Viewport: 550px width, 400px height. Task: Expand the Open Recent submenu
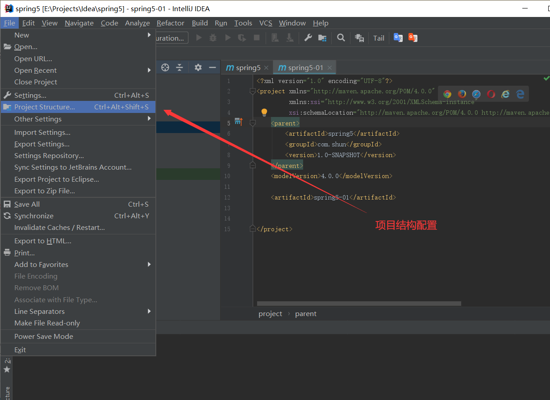pyautogui.click(x=149, y=70)
